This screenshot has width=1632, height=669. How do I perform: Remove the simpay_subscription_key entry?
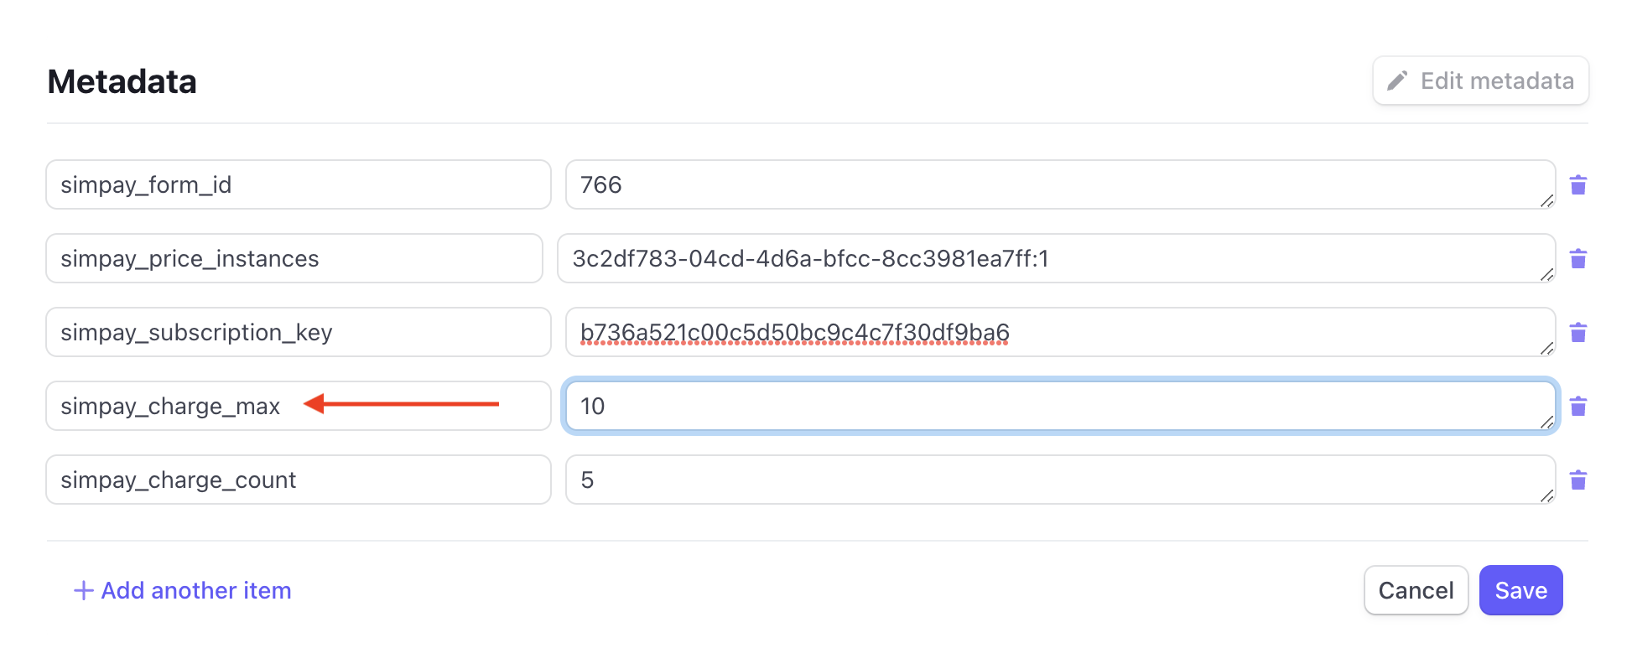[1579, 332]
